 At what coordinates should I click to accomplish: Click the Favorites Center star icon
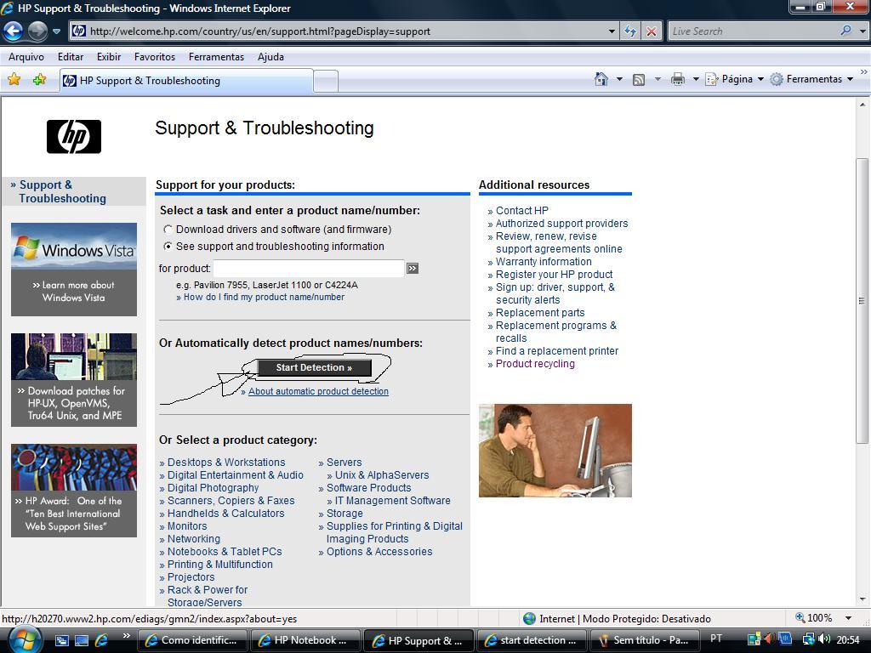tap(14, 79)
